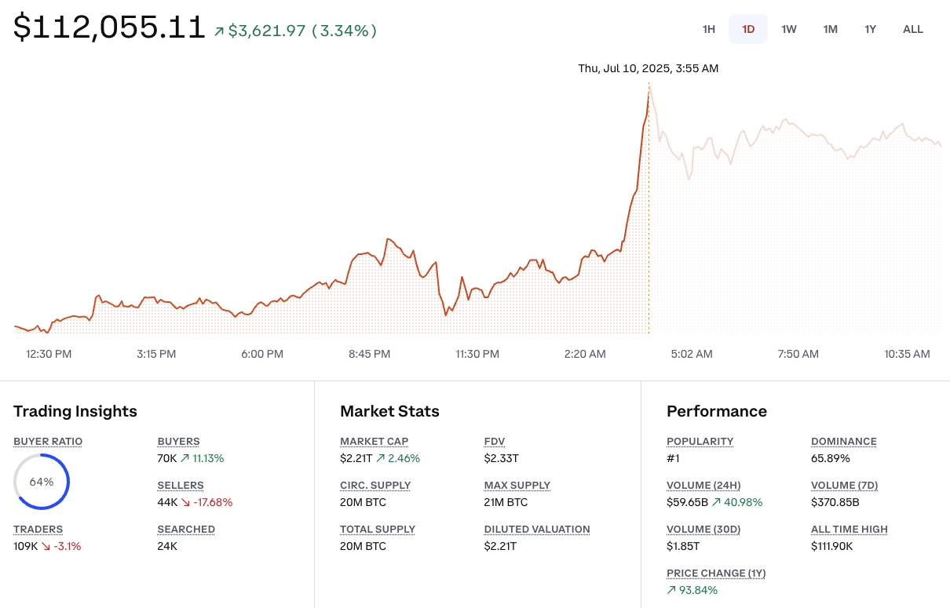Click the green up arrow beside $3,621.97
This screenshot has height=608, width=950.
[219, 31]
